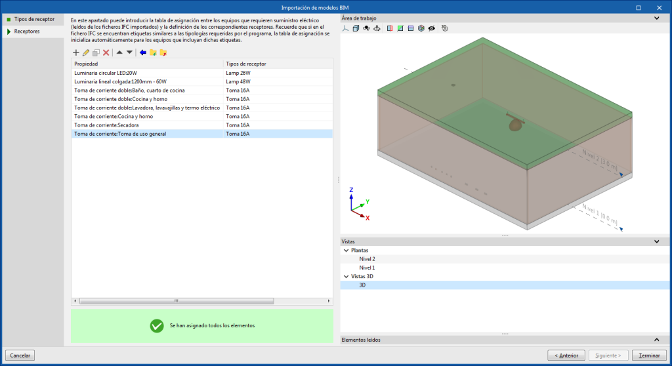Add a new assignment row with the plus icon
672x366 pixels.
coord(76,52)
